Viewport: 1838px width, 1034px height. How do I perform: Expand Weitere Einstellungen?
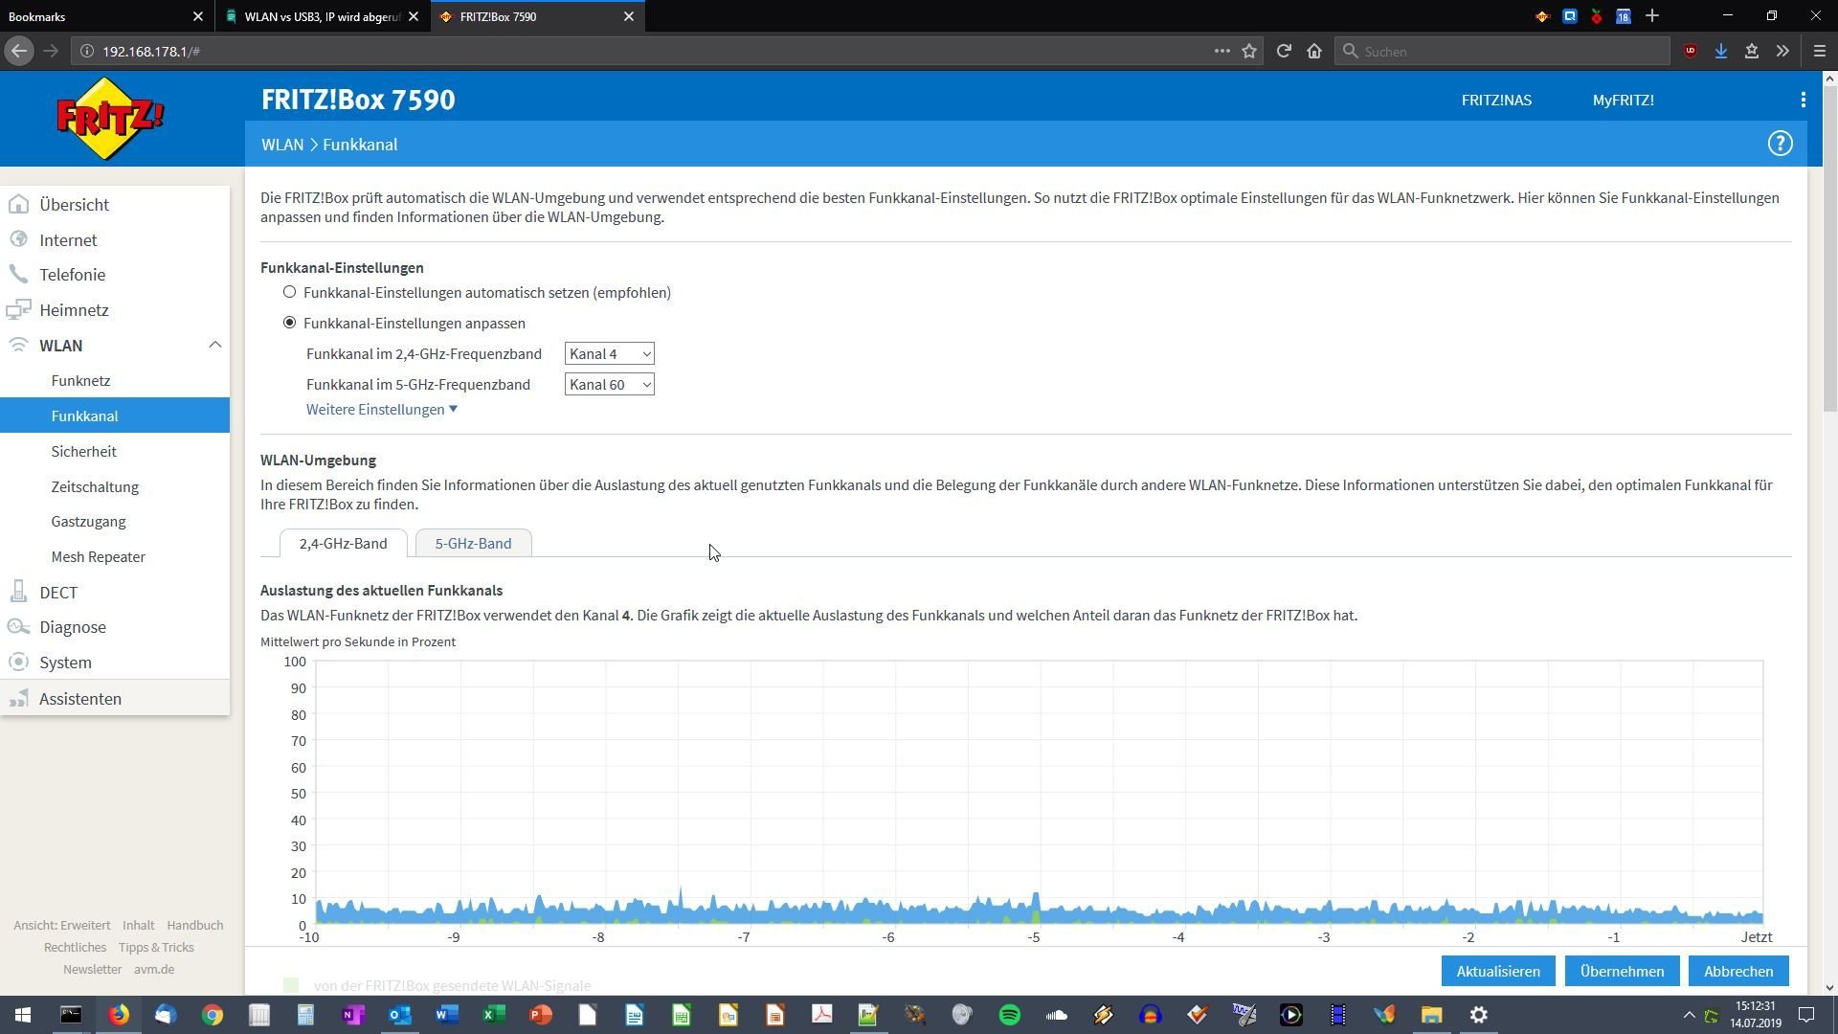(382, 410)
